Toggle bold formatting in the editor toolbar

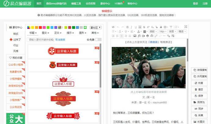pos(128,27)
